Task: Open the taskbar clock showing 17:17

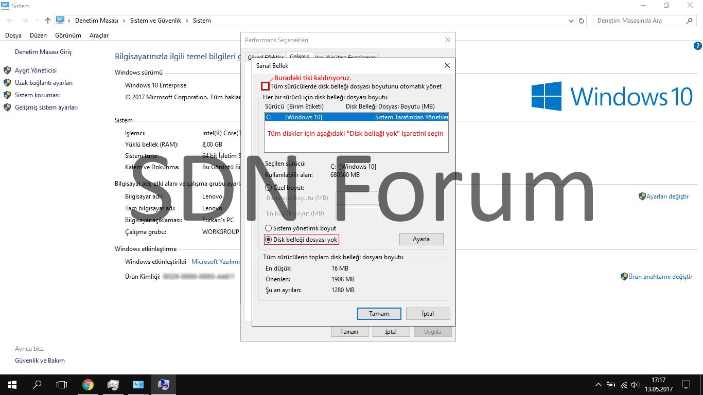Action: (x=658, y=384)
